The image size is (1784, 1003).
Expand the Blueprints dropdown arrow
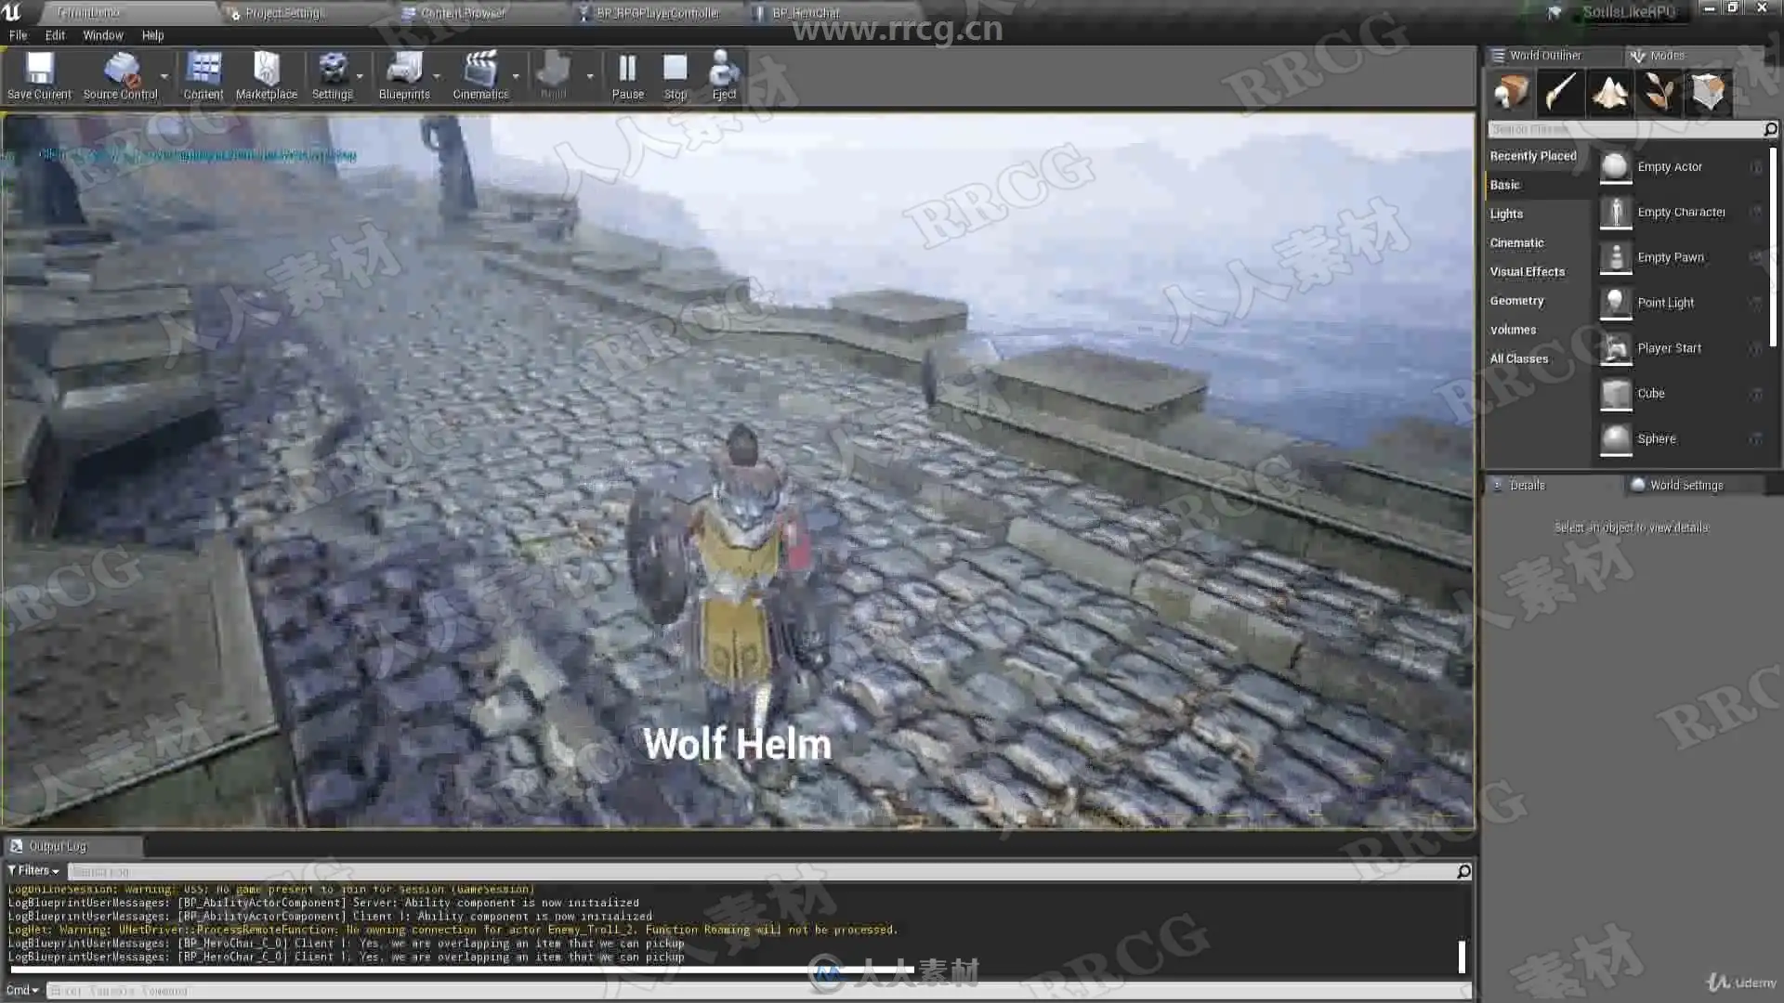pos(437,77)
